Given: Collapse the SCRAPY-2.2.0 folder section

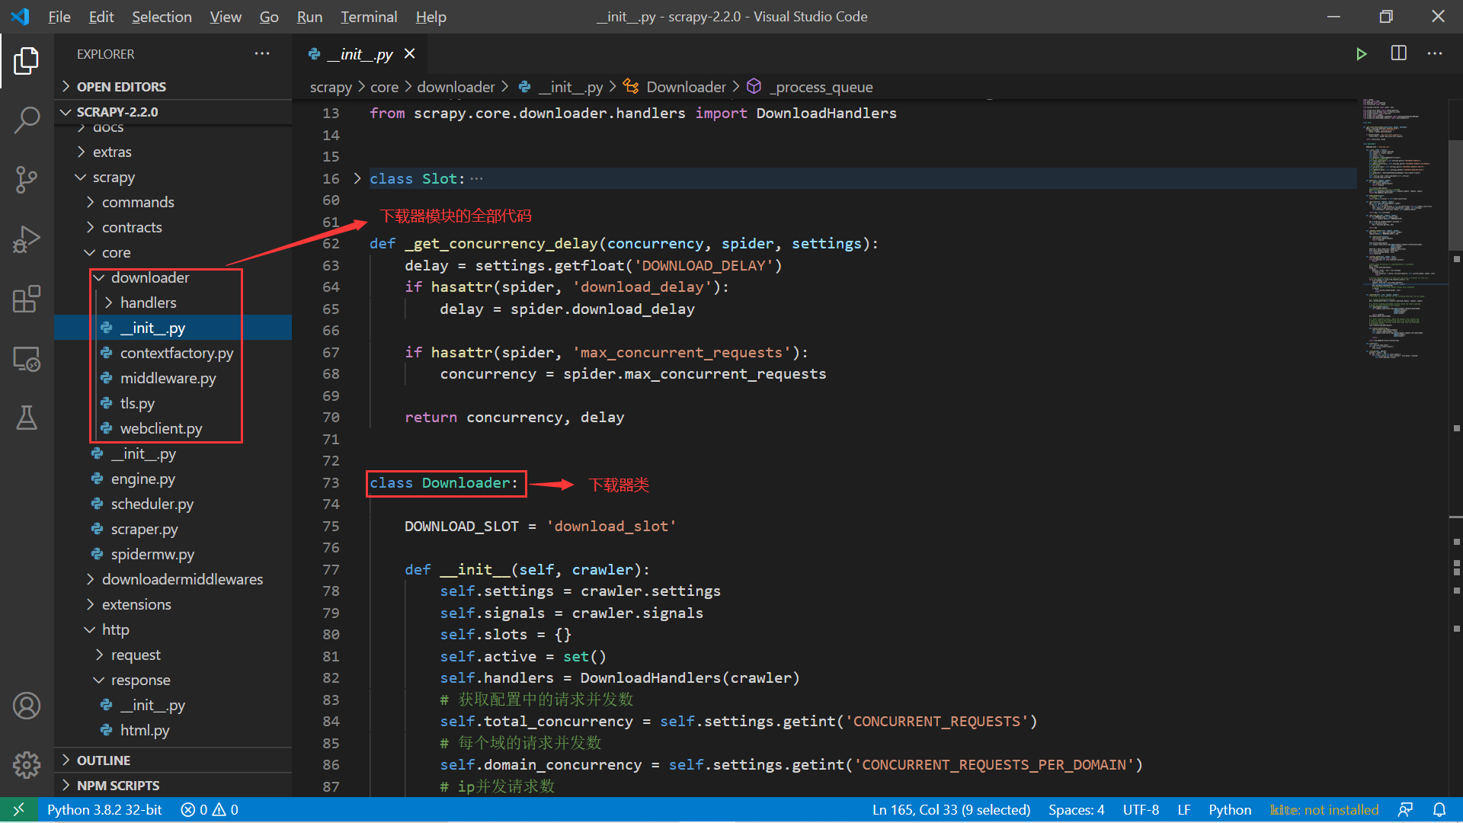Looking at the screenshot, I should tap(173, 112).
